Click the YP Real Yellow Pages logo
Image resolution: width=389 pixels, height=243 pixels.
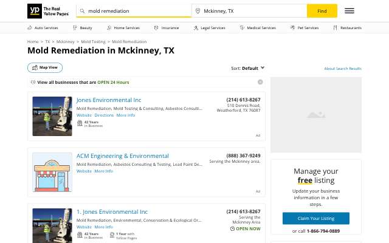click(x=48, y=11)
